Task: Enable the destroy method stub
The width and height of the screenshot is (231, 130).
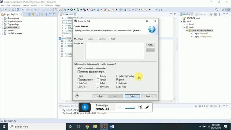Action: 98,76
